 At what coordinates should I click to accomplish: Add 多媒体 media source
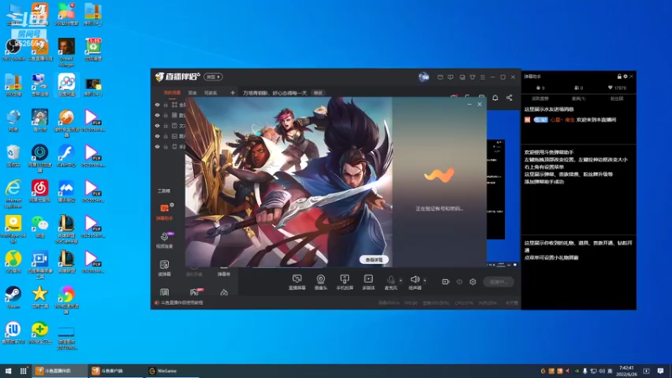368,282
